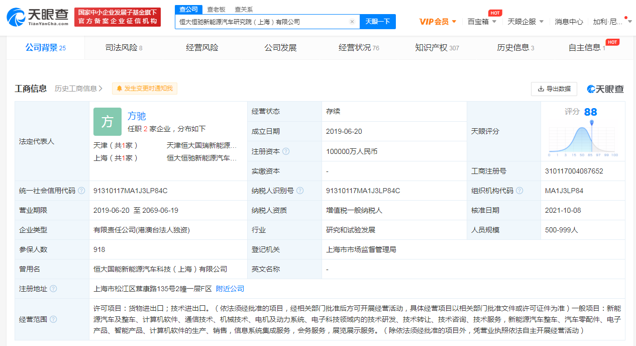Click the 天眼一下 search button
The width and height of the screenshot is (636, 346).
point(377,22)
